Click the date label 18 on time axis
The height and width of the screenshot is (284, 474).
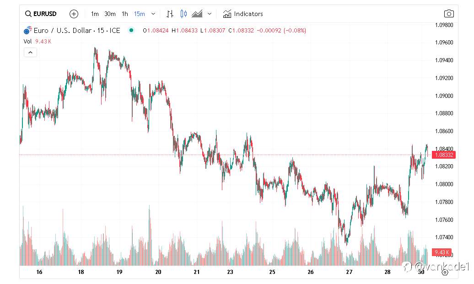click(81, 272)
